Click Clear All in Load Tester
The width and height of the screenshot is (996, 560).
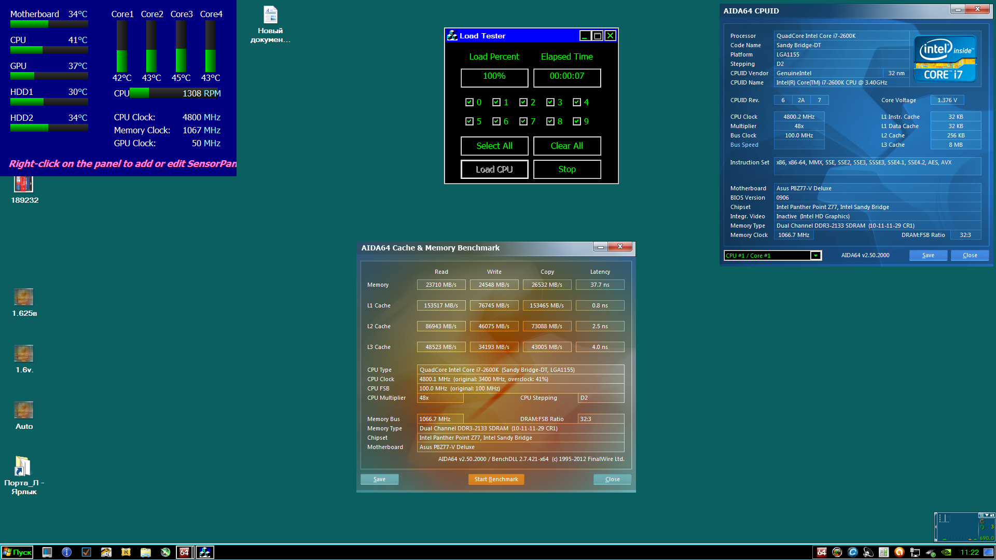coord(567,146)
